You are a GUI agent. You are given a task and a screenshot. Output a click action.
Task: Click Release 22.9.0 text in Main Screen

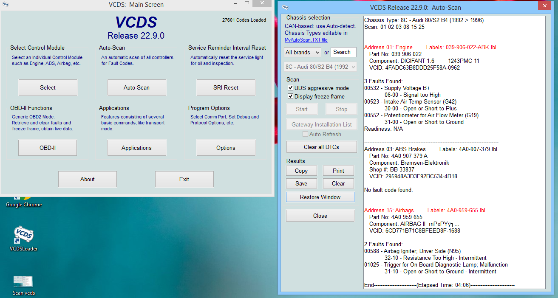[x=136, y=36]
